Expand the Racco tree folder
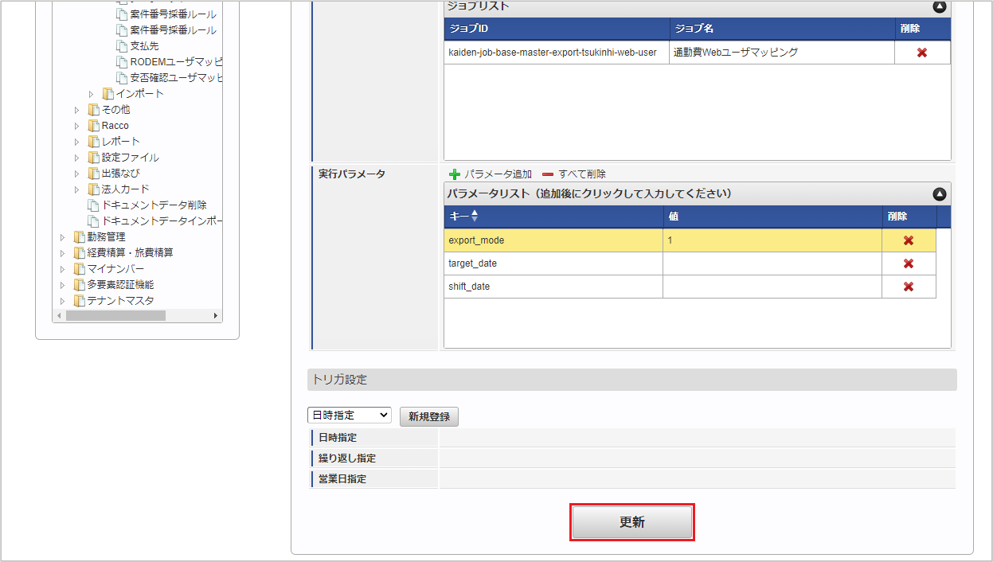Screen dimensions: 993x562 [x=77, y=126]
